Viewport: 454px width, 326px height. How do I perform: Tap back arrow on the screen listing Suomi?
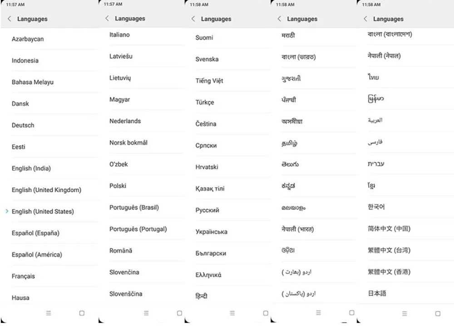[193, 19]
